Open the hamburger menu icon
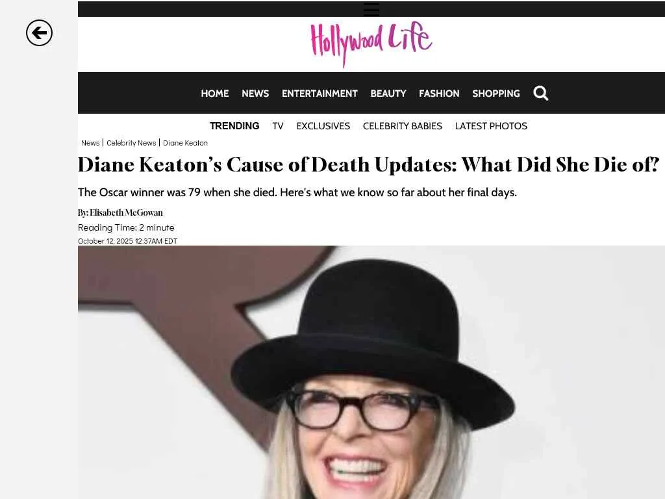 (x=371, y=9)
